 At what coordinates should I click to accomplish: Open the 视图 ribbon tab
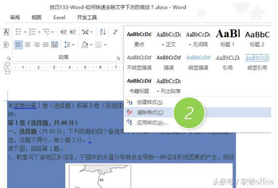pos(37,17)
